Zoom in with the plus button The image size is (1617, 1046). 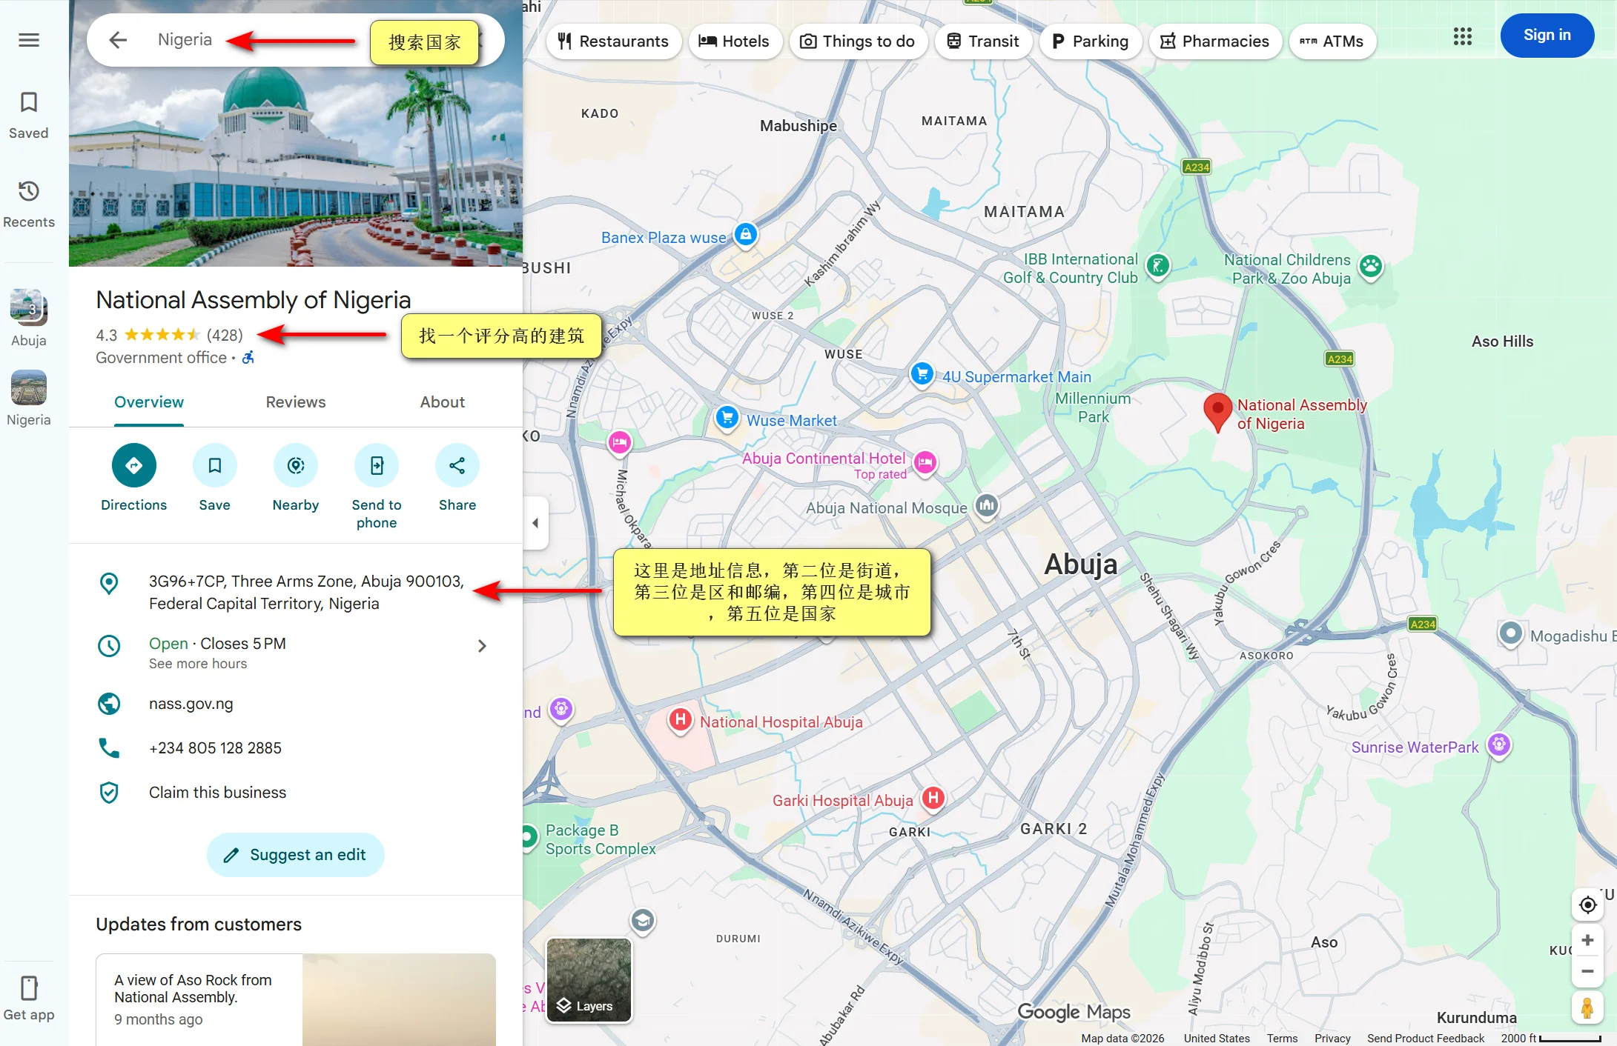click(1587, 940)
